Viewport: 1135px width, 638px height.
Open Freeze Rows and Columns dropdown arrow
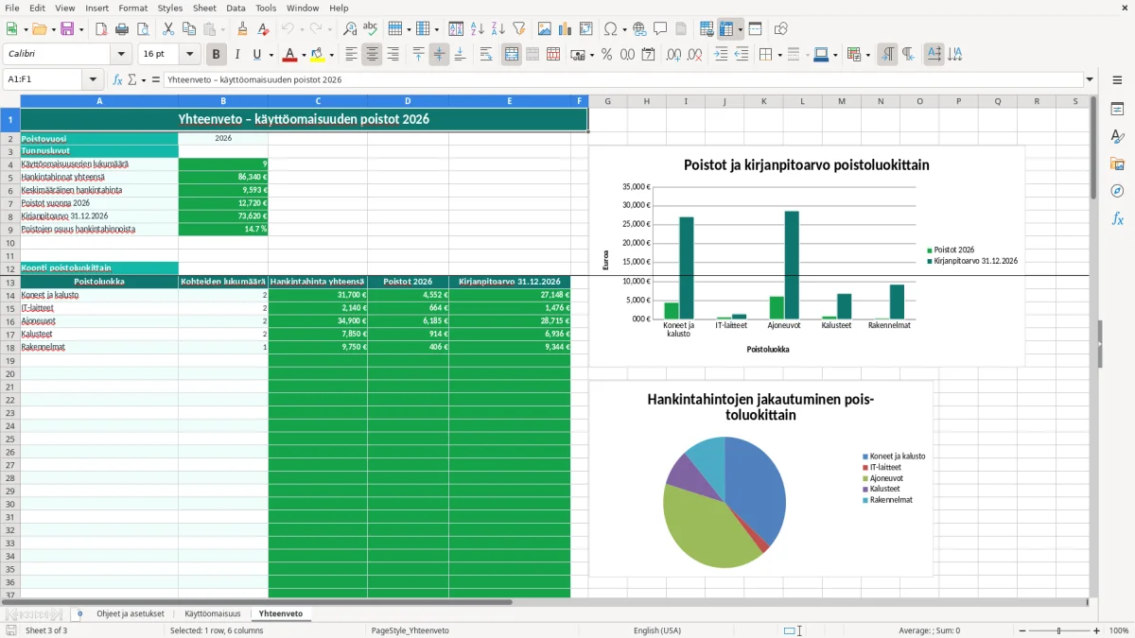(741, 29)
